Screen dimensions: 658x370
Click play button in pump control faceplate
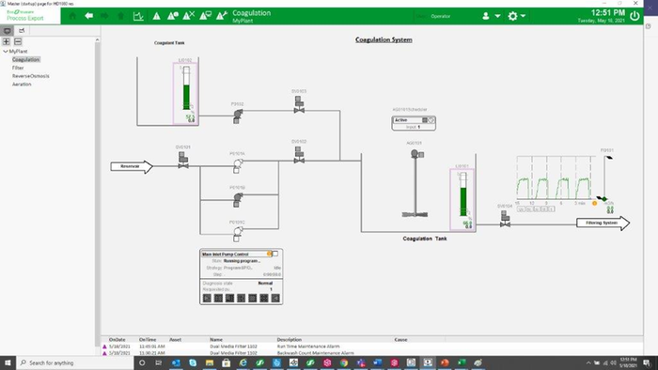click(x=207, y=298)
